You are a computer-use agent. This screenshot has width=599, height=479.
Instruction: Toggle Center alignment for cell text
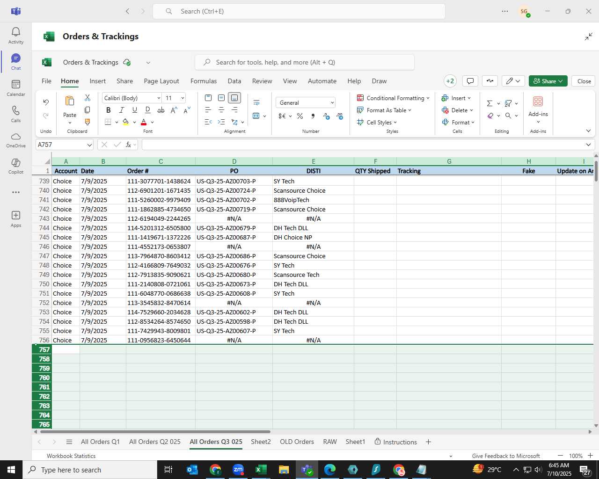coord(221,110)
